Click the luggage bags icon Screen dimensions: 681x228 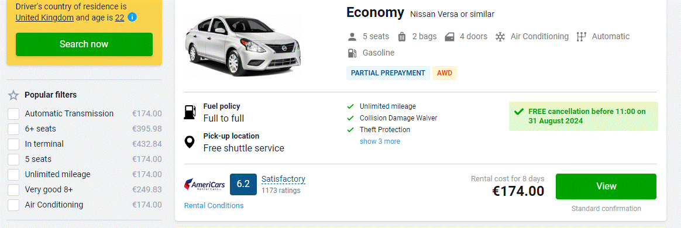pos(402,37)
